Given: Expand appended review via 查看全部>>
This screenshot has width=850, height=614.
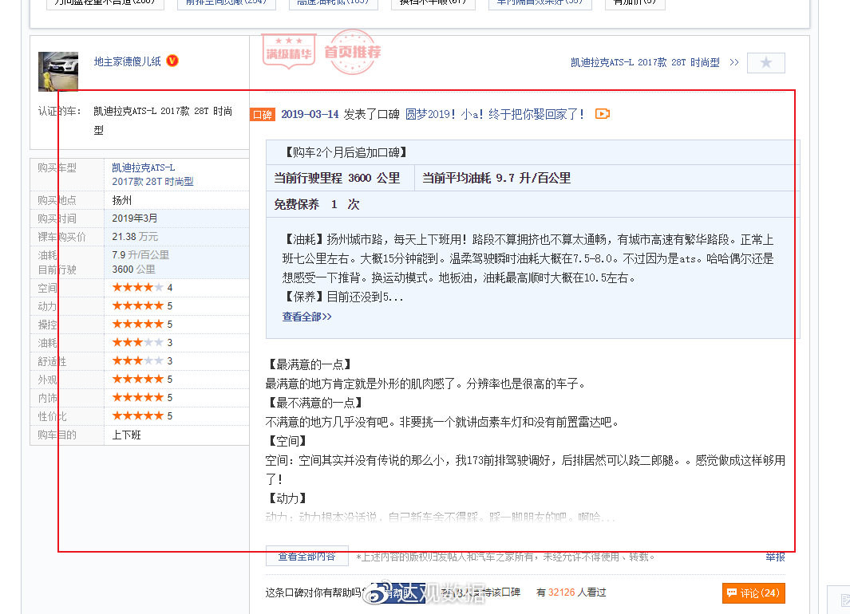Looking at the screenshot, I should [306, 317].
